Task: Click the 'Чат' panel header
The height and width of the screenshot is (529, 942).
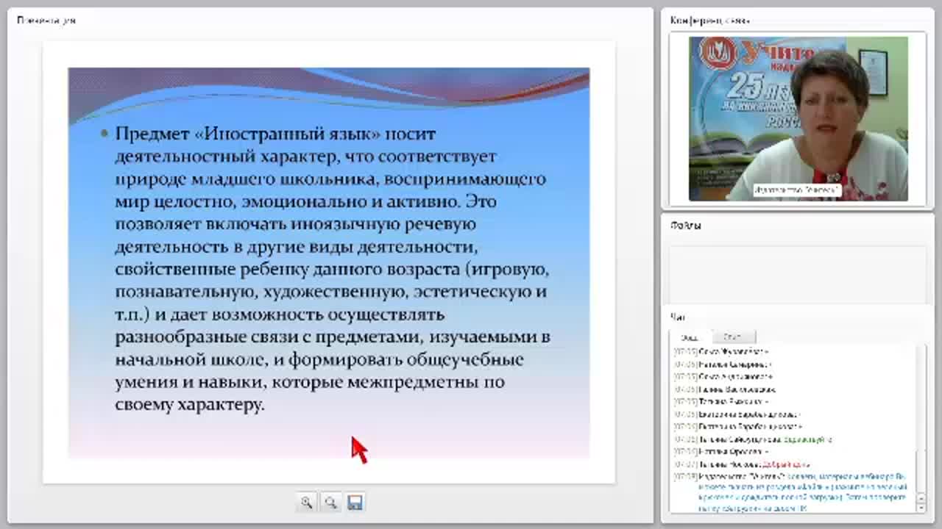Action: [677, 317]
